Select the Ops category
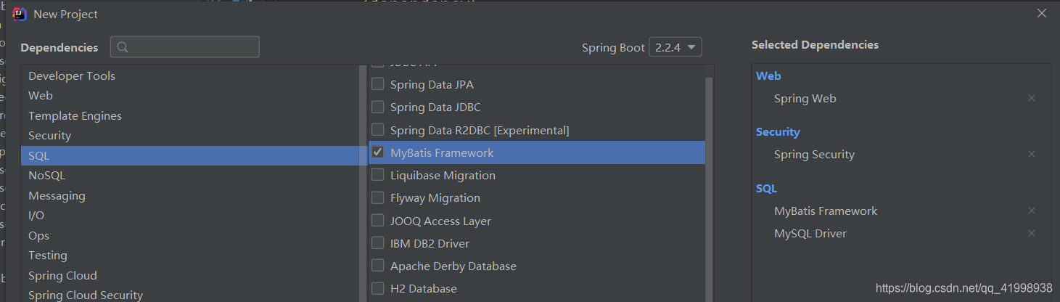The height and width of the screenshot is (302, 1060). click(190, 235)
